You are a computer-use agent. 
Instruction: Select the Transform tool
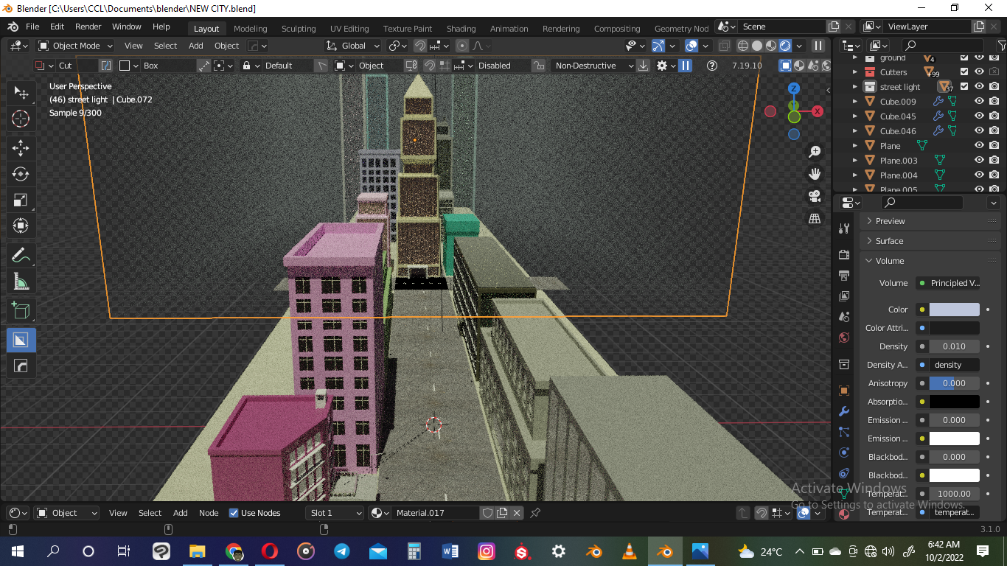(21, 226)
